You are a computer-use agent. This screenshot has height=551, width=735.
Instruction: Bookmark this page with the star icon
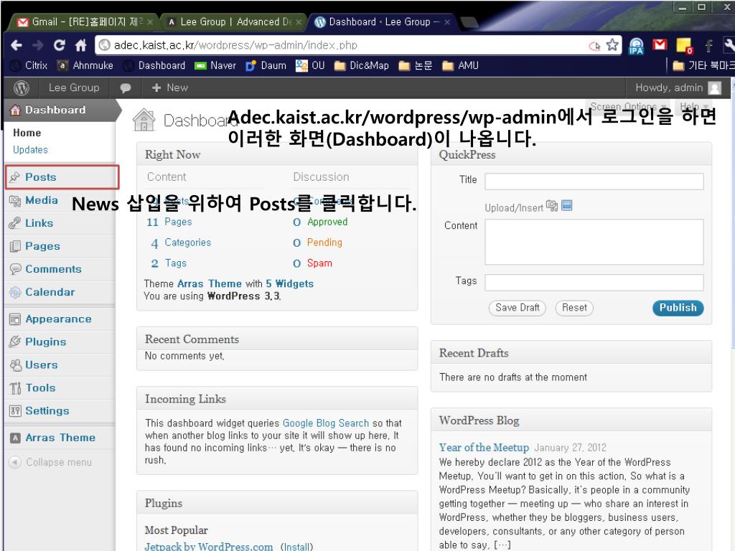pyautogui.click(x=612, y=45)
